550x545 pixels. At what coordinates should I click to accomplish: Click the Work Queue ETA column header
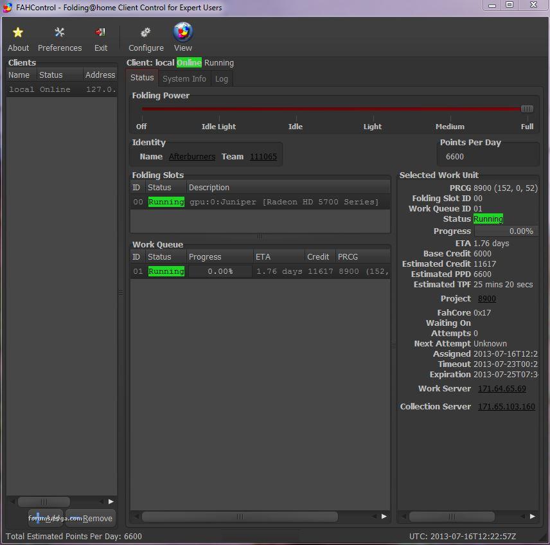point(278,257)
